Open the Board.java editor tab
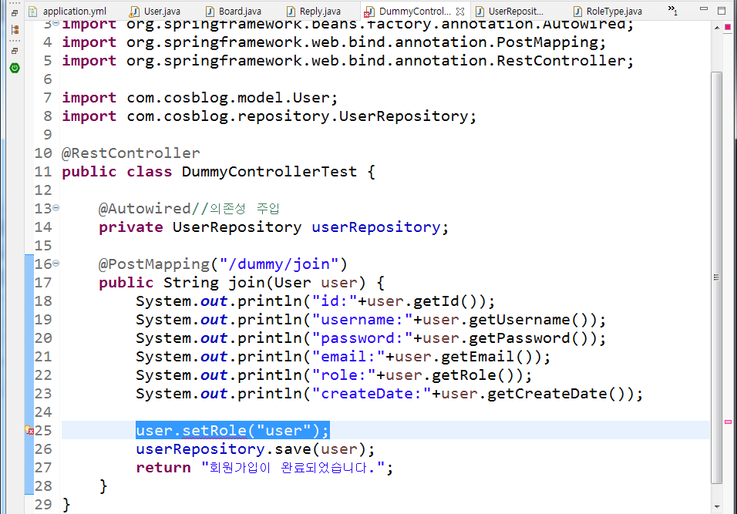The image size is (737, 514). (234, 12)
